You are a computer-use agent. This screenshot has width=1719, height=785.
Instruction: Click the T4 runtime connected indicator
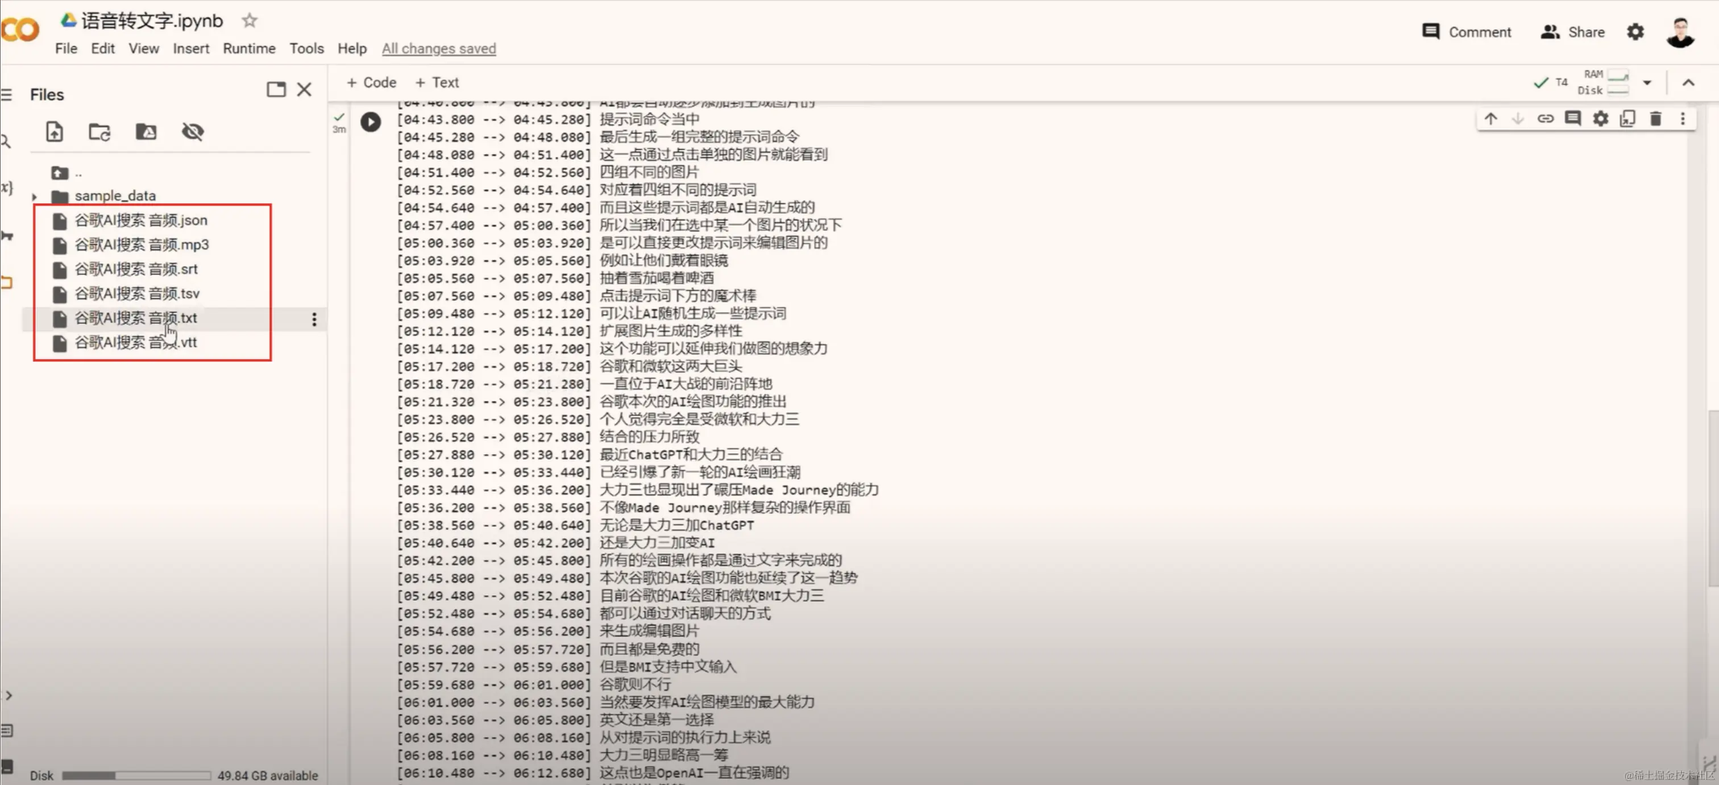1550,82
